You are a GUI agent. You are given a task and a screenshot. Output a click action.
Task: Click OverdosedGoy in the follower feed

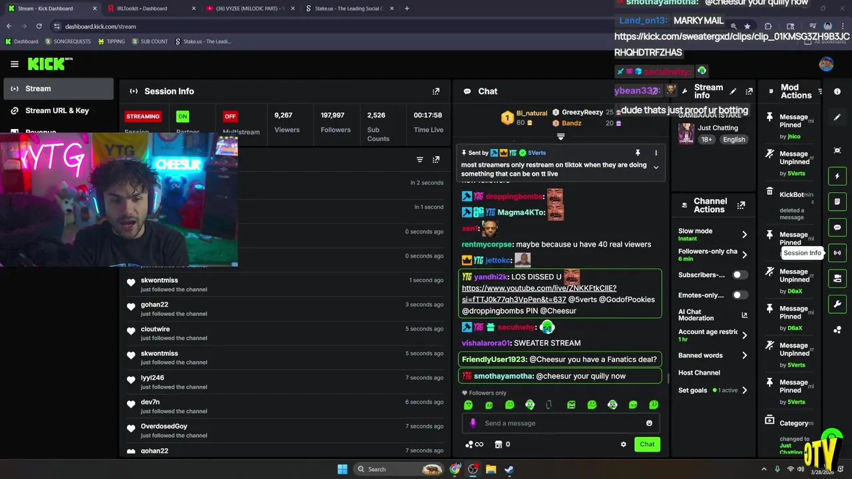[x=164, y=426]
